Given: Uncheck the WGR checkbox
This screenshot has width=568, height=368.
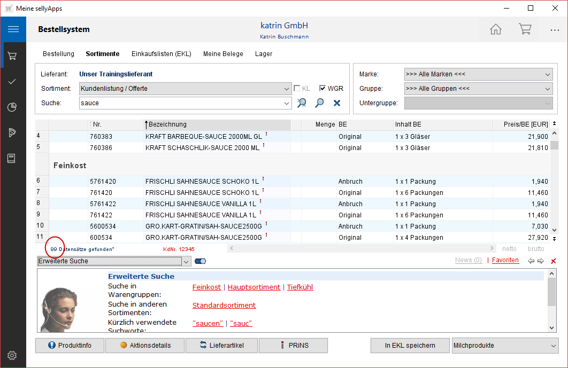Looking at the screenshot, I should [x=323, y=89].
